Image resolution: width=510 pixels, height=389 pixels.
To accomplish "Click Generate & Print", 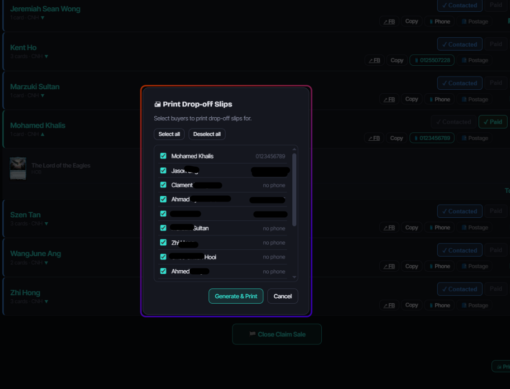I will tap(236, 296).
